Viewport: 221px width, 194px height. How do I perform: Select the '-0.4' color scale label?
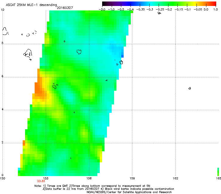(130, 10)
